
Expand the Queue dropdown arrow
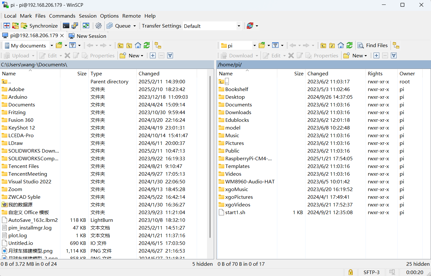[134, 26]
